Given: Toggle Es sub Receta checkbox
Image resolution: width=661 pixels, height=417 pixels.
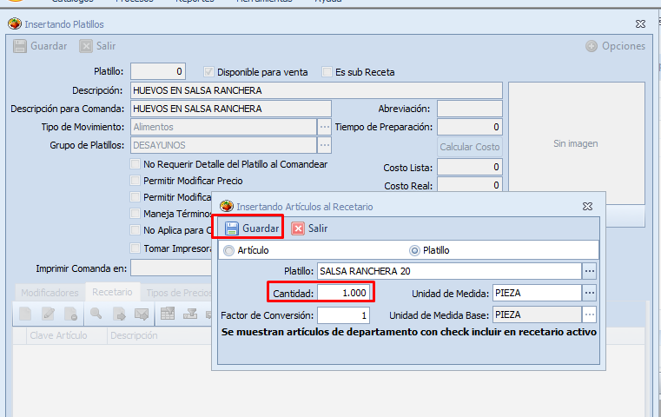Looking at the screenshot, I should (327, 72).
